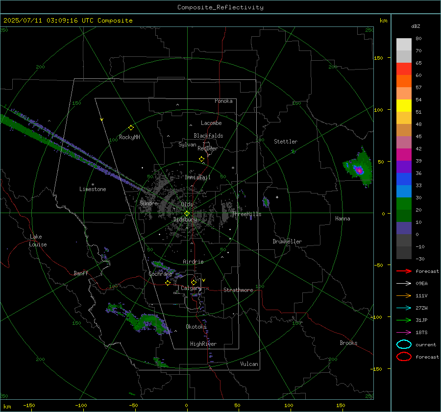Click the small purple echo northeast of ThreeHills
Screen dimensions: 441x412
(266, 202)
